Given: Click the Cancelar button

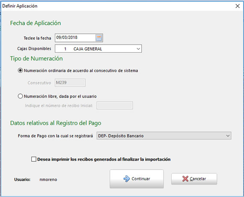Looking at the screenshot, I should pyautogui.click(x=194, y=179).
